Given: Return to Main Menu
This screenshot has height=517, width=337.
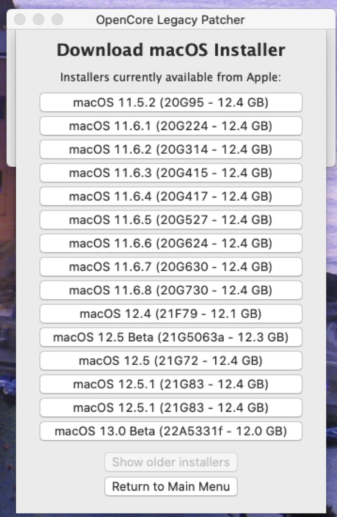Looking at the screenshot, I should point(171,487).
